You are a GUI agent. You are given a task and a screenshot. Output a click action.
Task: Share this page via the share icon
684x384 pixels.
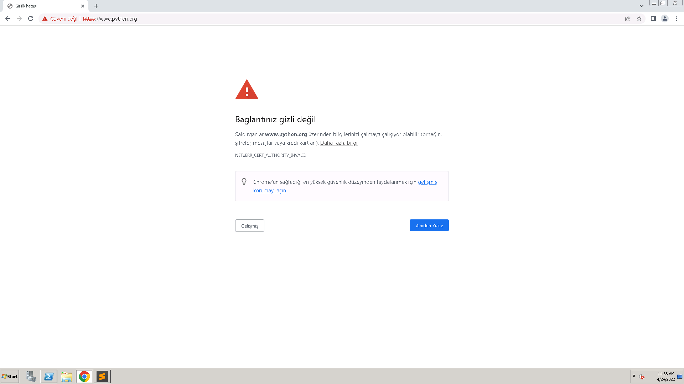(x=628, y=19)
